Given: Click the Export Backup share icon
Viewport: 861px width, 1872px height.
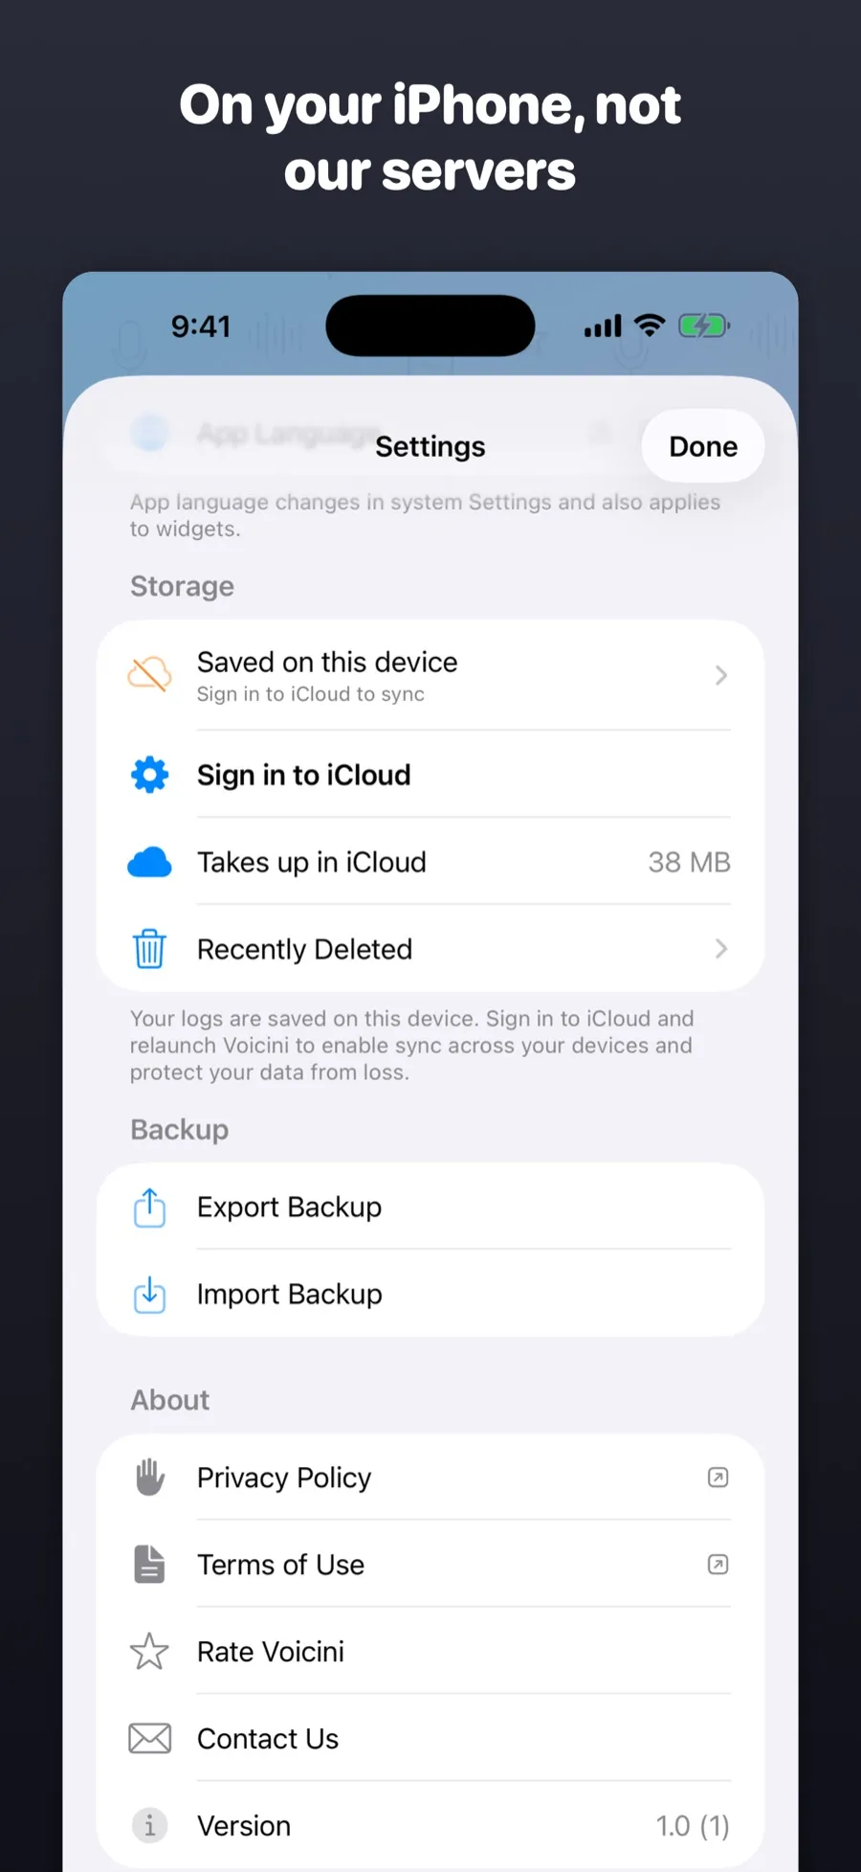Looking at the screenshot, I should pos(149,1207).
